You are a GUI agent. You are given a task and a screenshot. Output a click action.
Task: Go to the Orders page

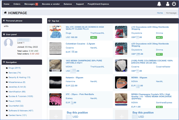coord(17,4)
